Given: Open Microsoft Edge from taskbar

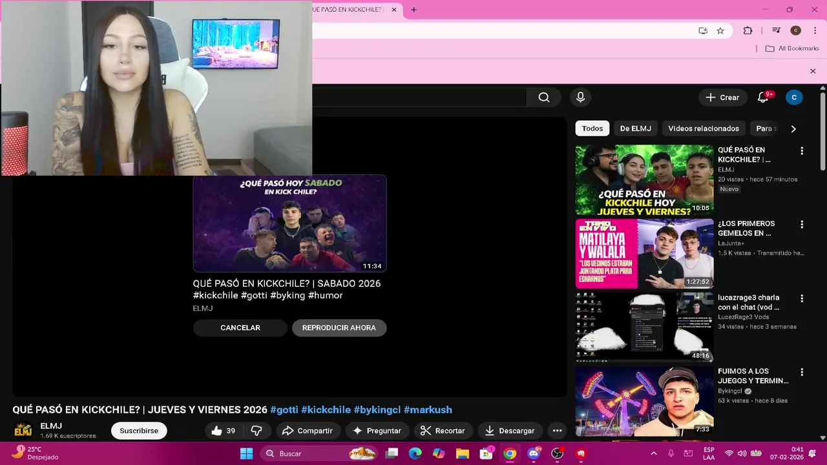Looking at the screenshot, I should (x=415, y=453).
